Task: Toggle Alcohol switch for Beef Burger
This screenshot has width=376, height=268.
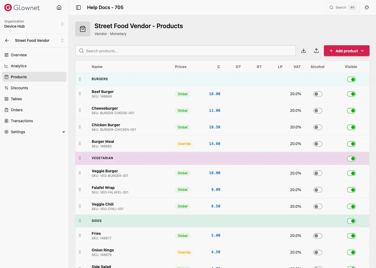Action: click(318, 94)
